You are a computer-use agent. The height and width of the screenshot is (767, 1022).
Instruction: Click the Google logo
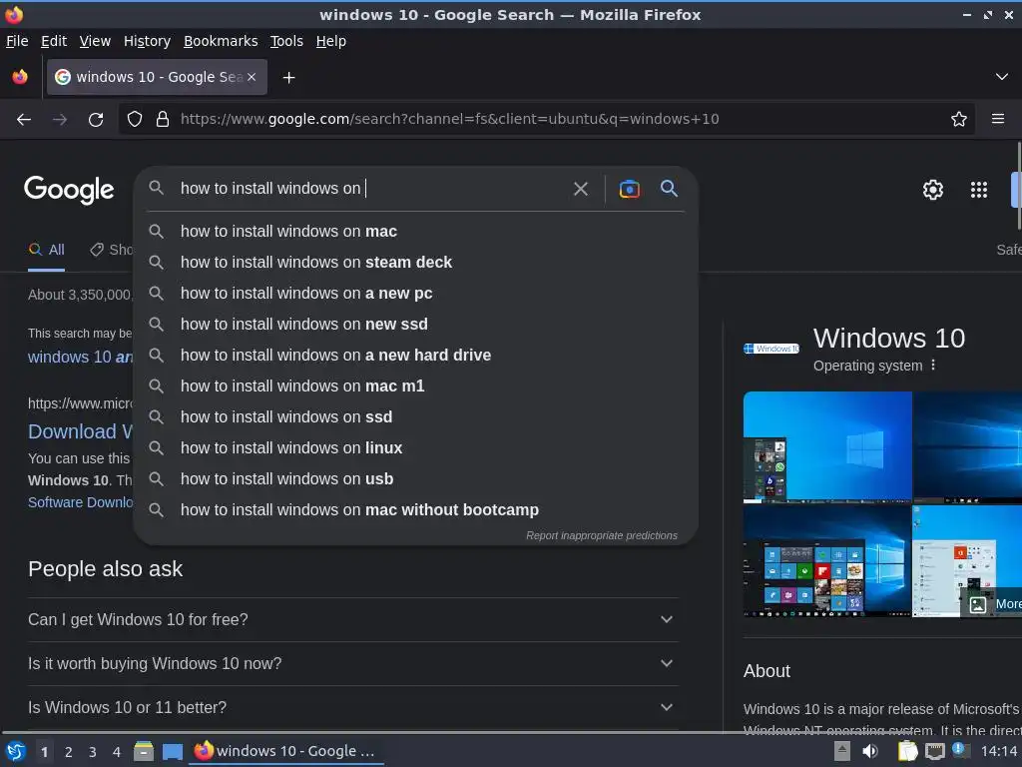pos(69,190)
